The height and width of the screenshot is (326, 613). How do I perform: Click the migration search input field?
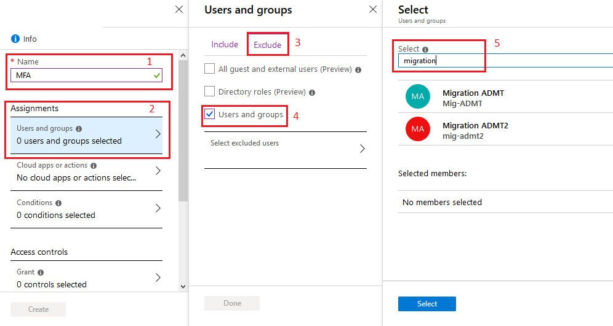pyautogui.click(x=505, y=61)
